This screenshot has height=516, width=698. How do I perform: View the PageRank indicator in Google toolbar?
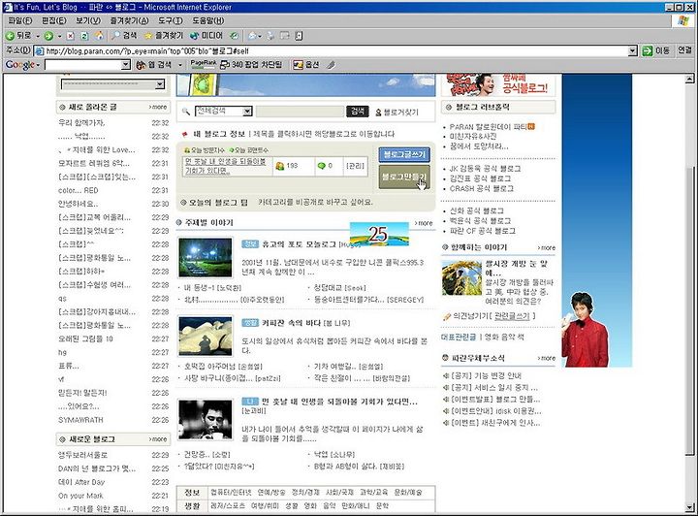click(x=203, y=65)
